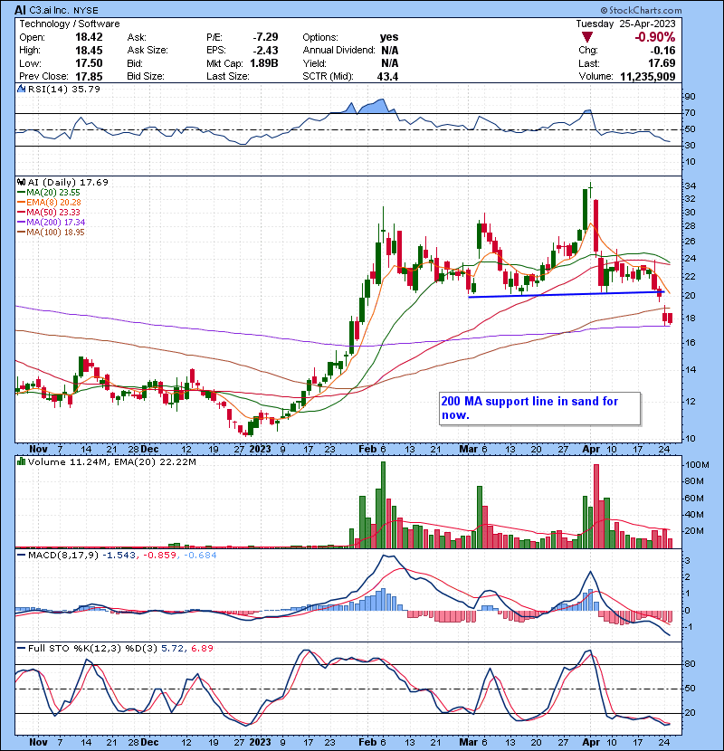Click the 100M level on the volume axis
The width and height of the screenshot is (724, 751).
point(697,465)
